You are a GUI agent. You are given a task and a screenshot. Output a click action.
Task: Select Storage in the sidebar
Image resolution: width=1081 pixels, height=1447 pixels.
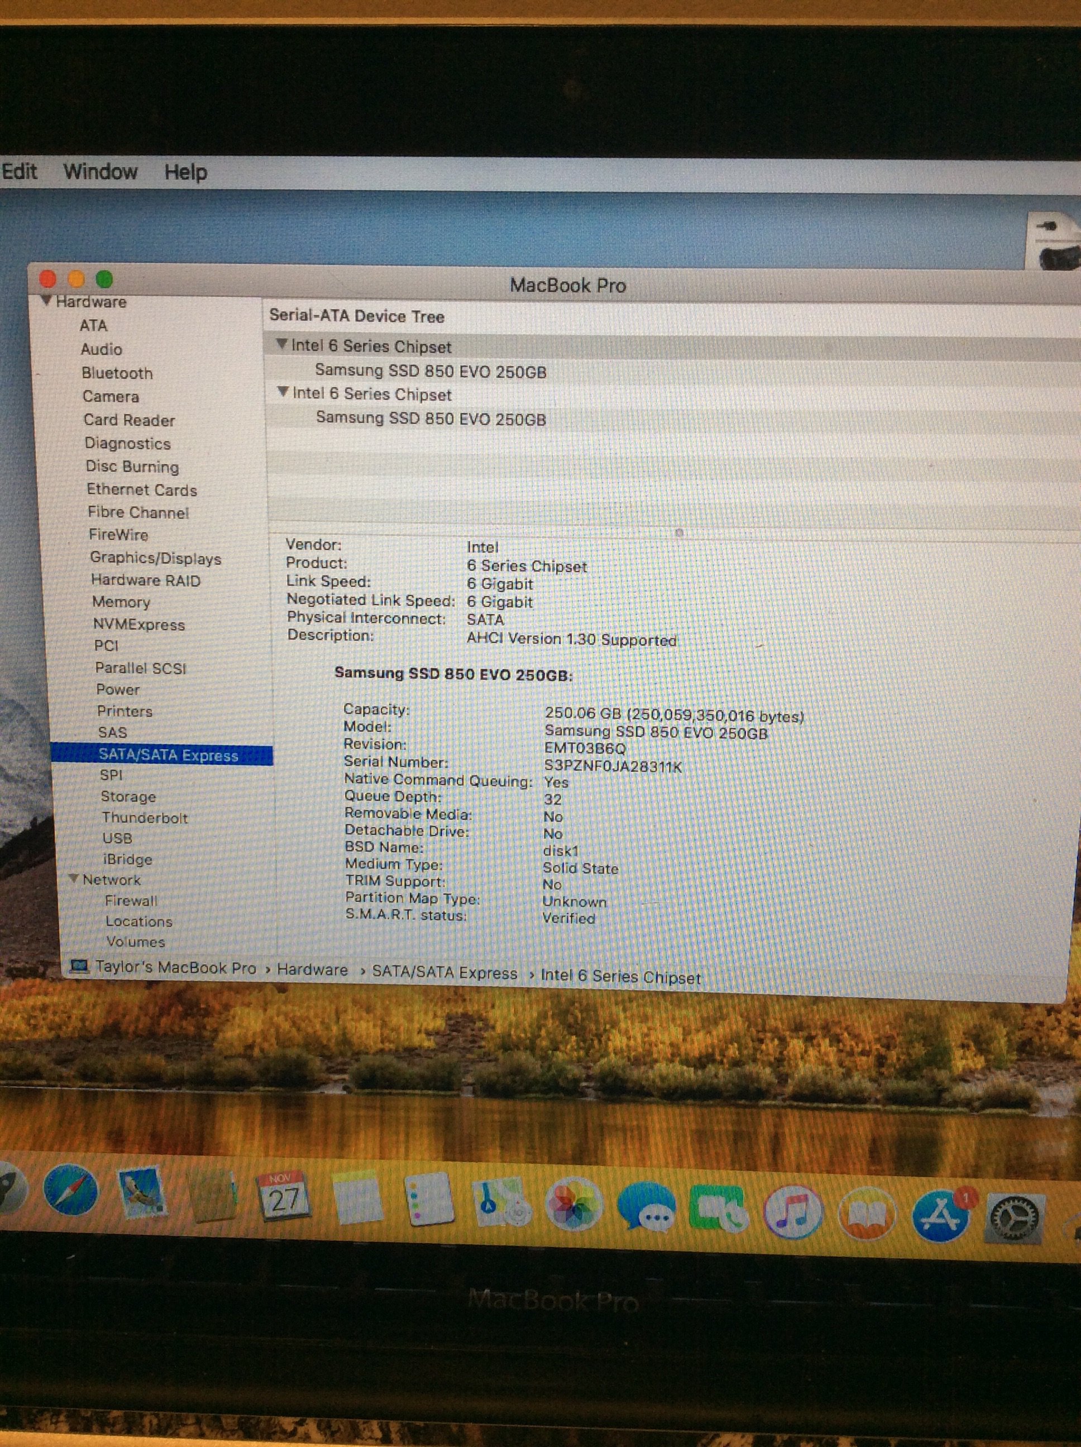(128, 797)
